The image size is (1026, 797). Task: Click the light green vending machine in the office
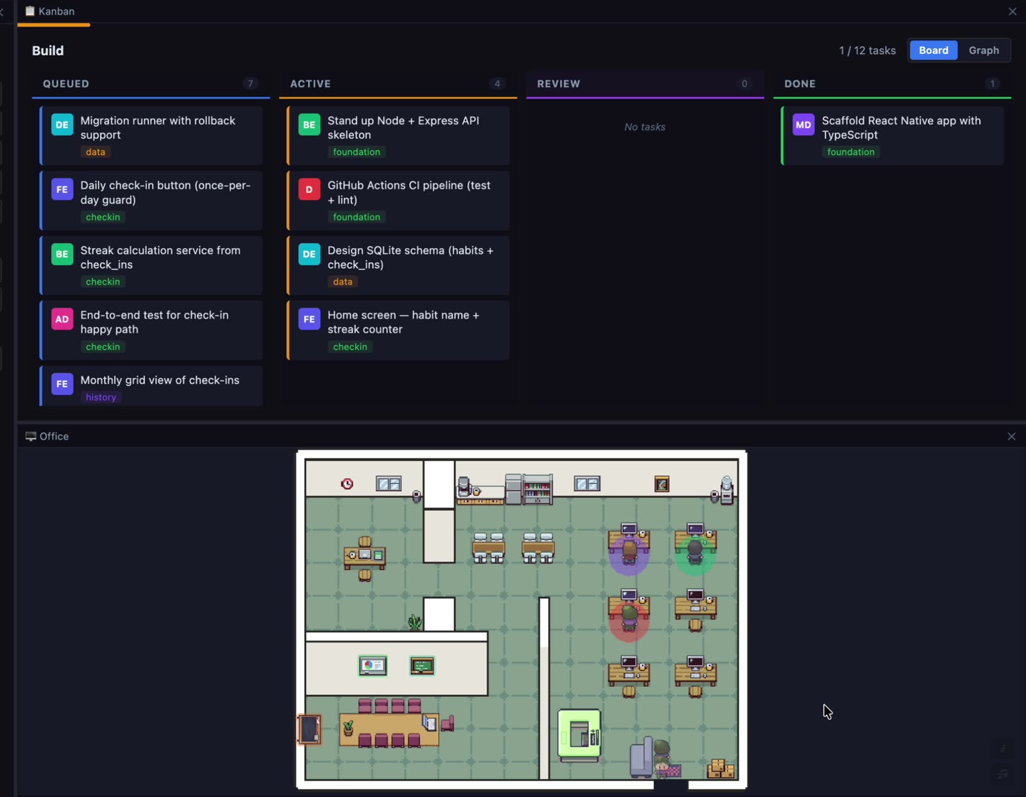click(579, 735)
